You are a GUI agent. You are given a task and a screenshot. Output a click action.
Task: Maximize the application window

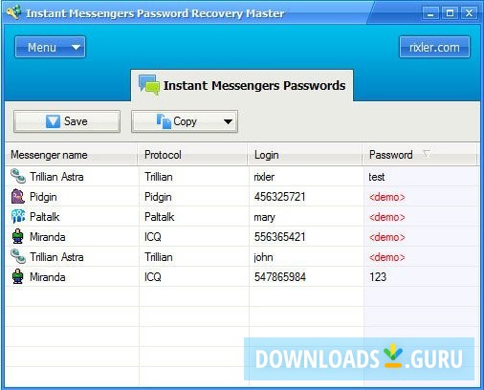(x=450, y=13)
